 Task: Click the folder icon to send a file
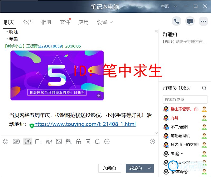(38, 142)
